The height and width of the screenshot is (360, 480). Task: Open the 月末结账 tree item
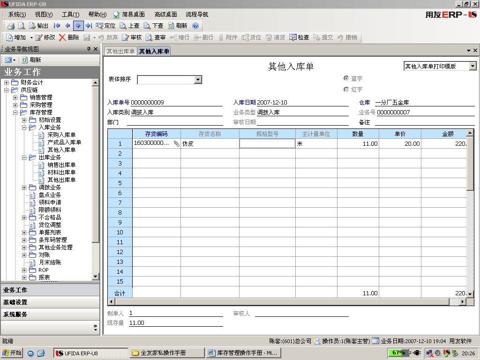pyautogui.click(x=50, y=262)
